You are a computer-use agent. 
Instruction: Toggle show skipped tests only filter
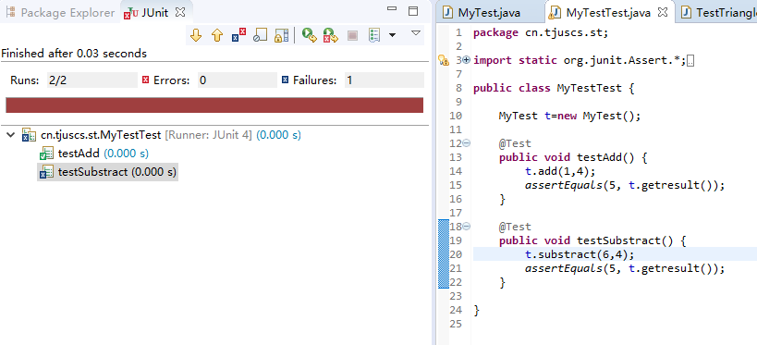261,35
